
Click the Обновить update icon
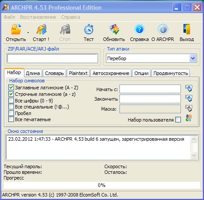pos(114,30)
